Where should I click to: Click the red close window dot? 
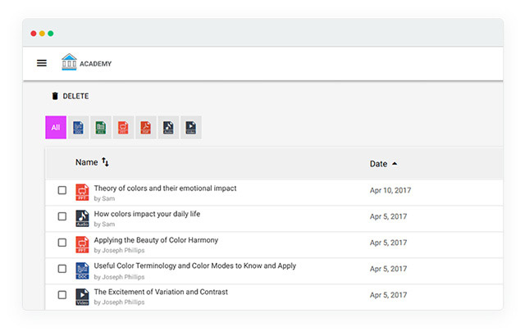[34, 34]
